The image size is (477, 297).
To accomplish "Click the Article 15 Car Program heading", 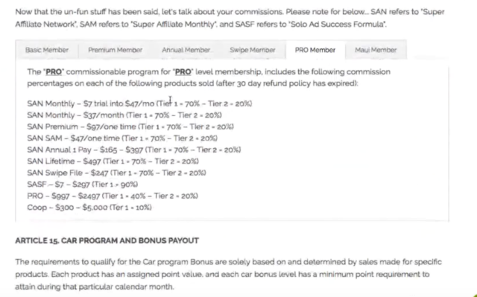I will [107, 240].
